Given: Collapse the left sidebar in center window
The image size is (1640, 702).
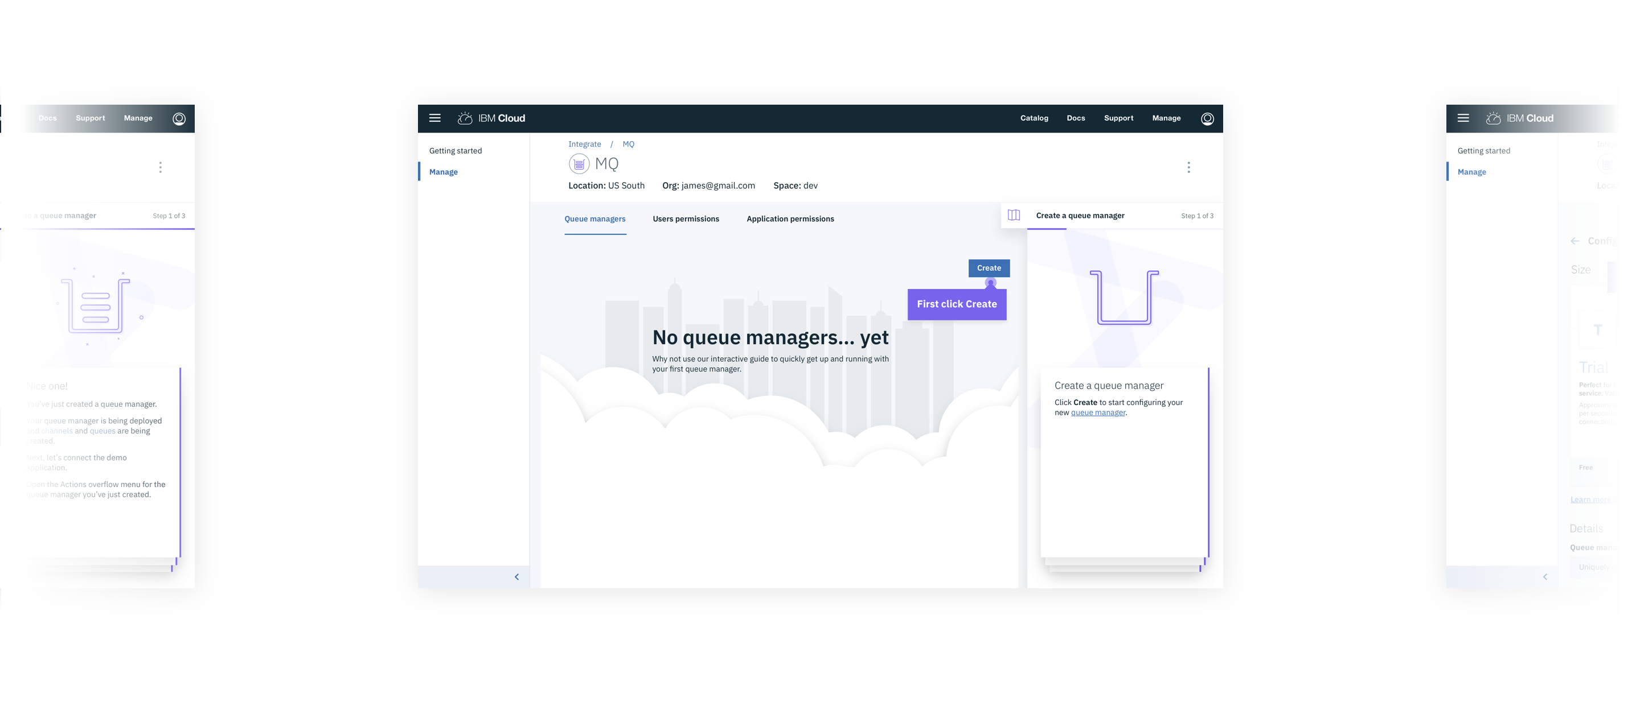Looking at the screenshot, I should click(516, 577).
